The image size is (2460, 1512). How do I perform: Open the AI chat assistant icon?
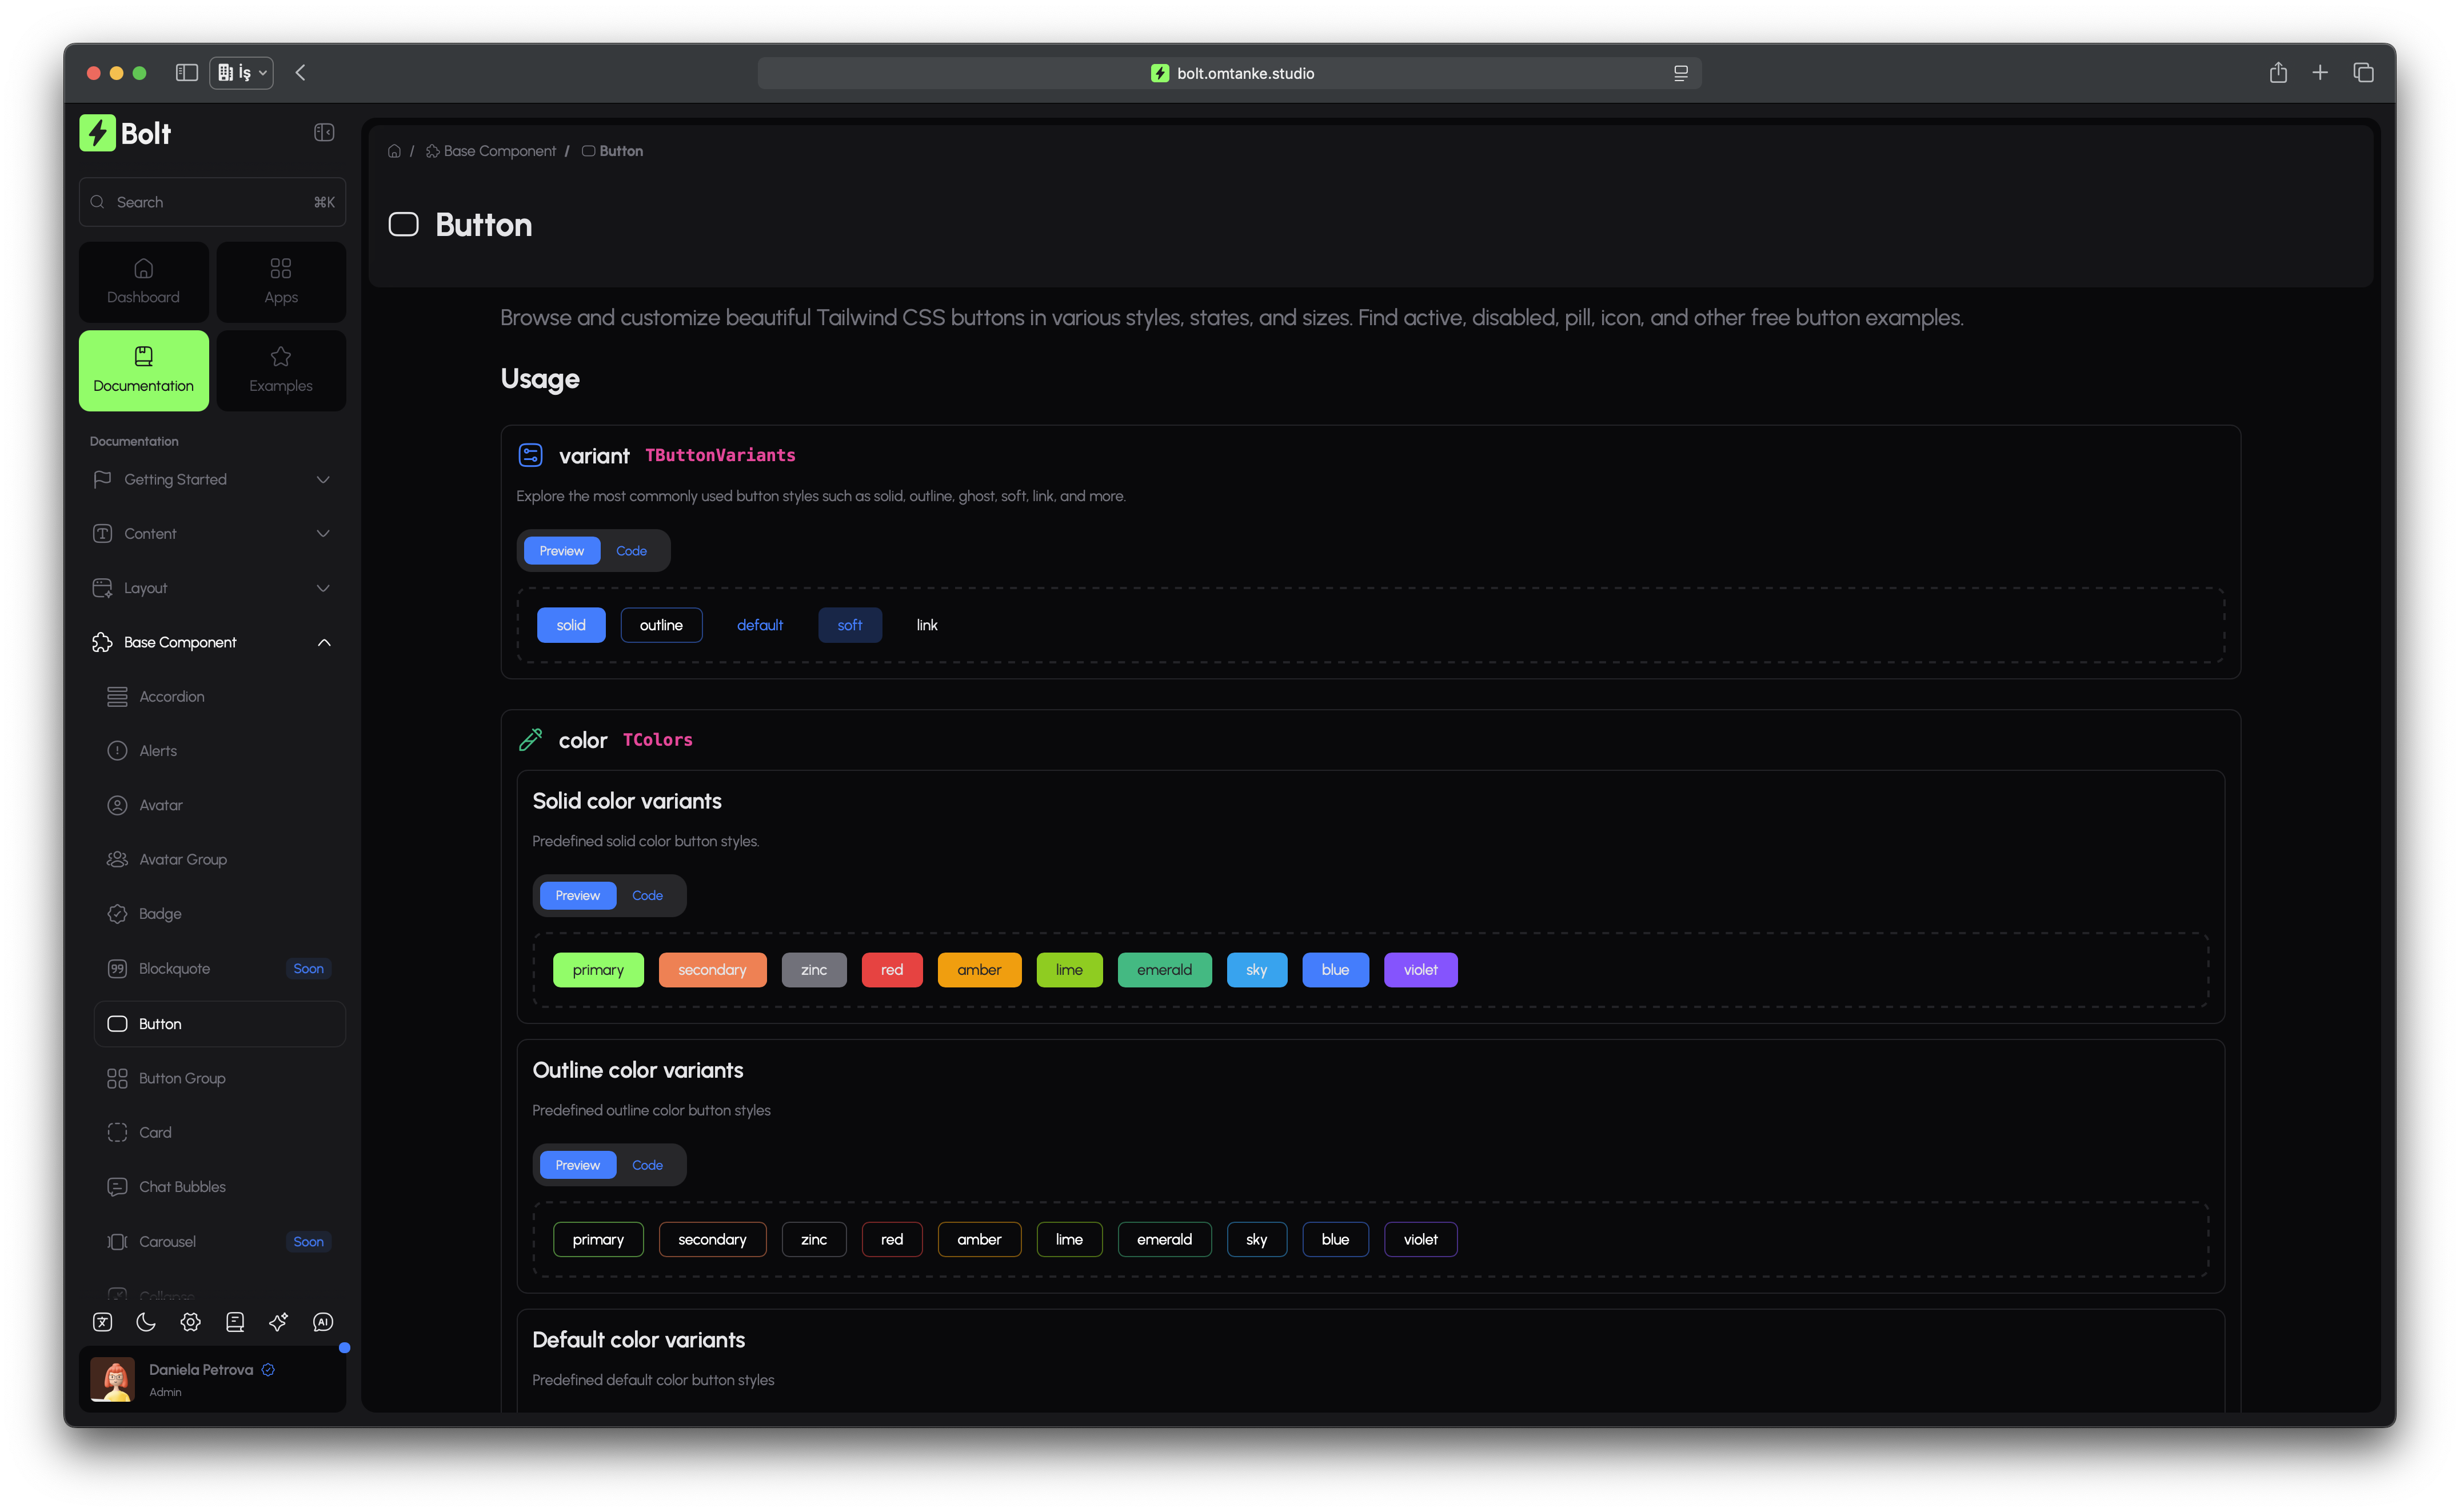point(323,1321)
